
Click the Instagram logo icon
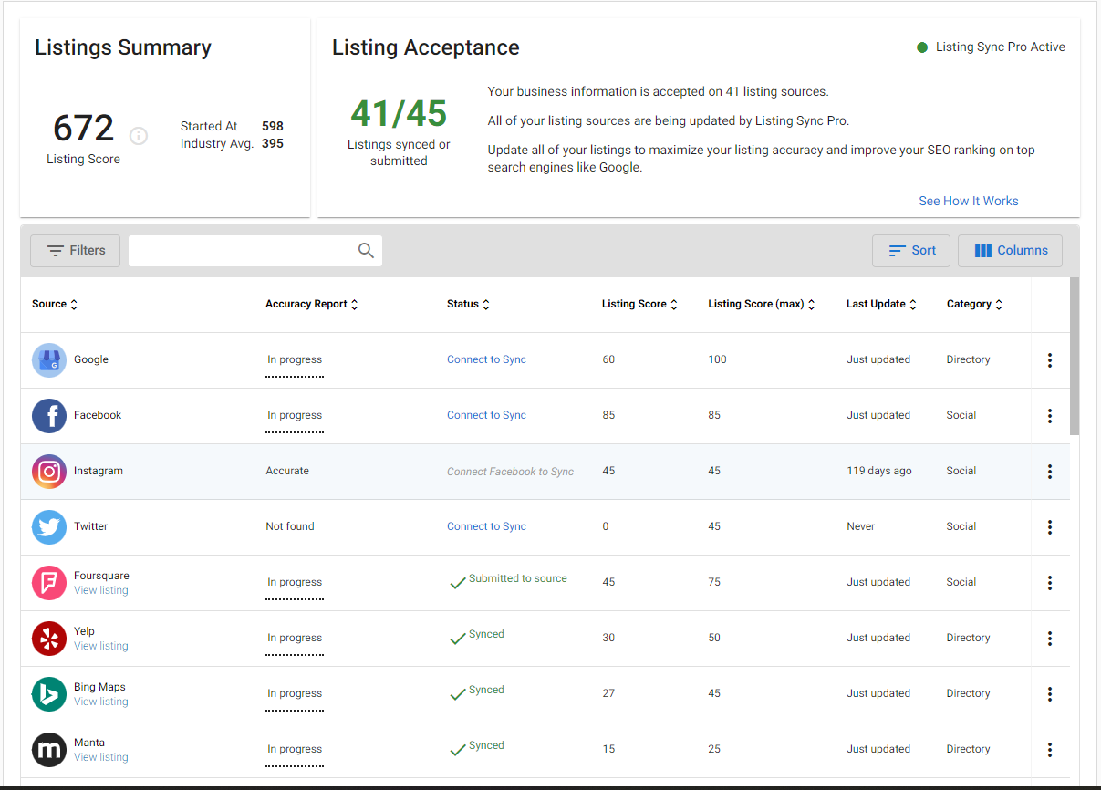[x=49, y=472]
